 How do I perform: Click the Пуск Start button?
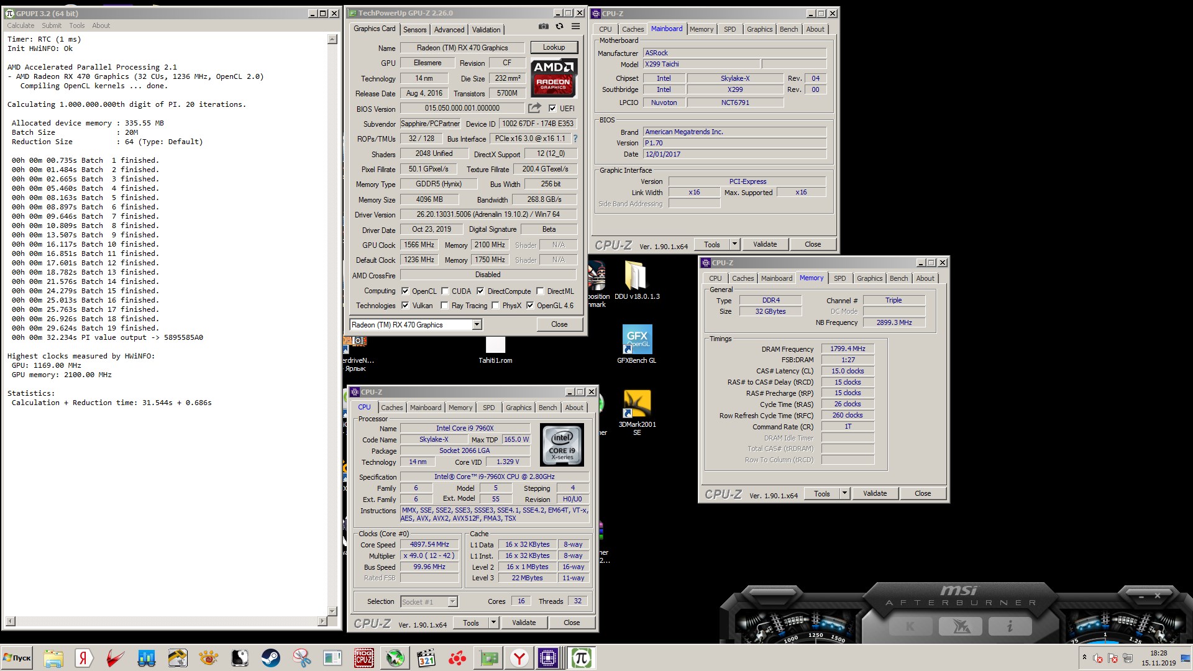click(x=17, y=658)
